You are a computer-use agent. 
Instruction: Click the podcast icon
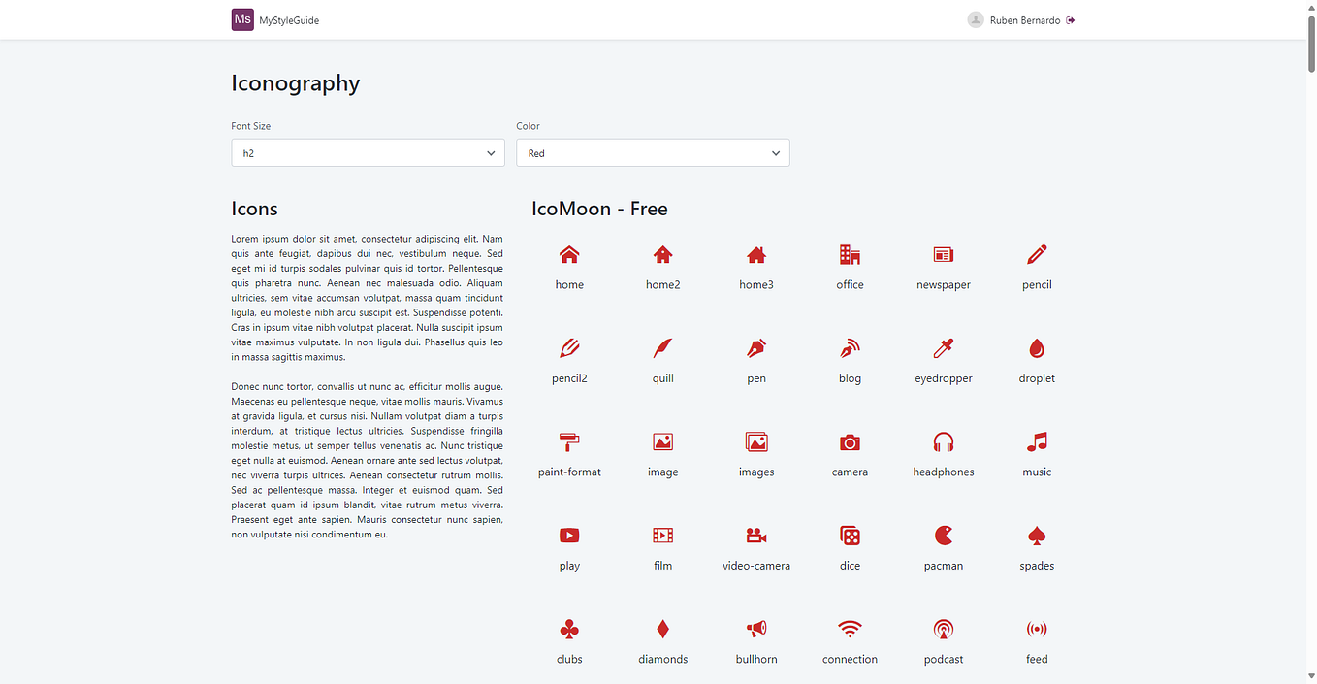pyautogui.click(x=944, y=629)
